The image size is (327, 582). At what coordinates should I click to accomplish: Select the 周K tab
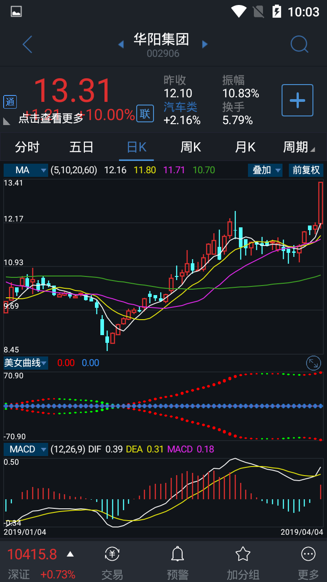click(x=191, y=147)
